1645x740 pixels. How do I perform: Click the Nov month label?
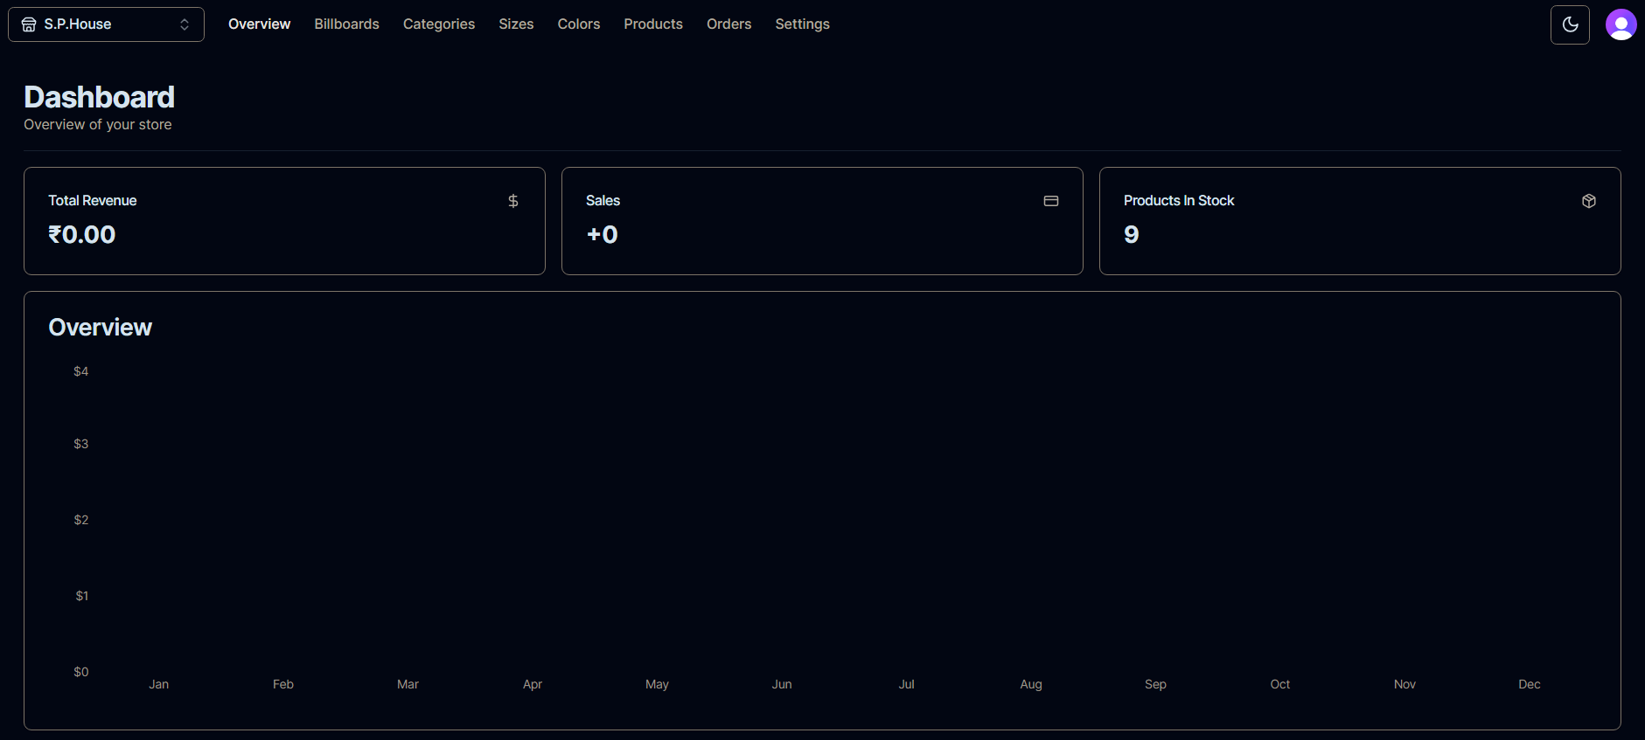pos(1405,684)
